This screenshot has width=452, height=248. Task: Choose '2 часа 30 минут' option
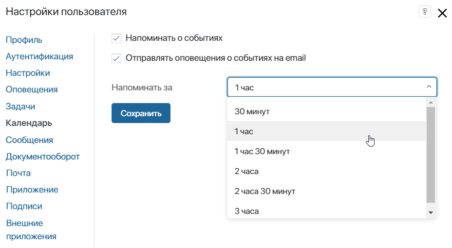[327, 191]
